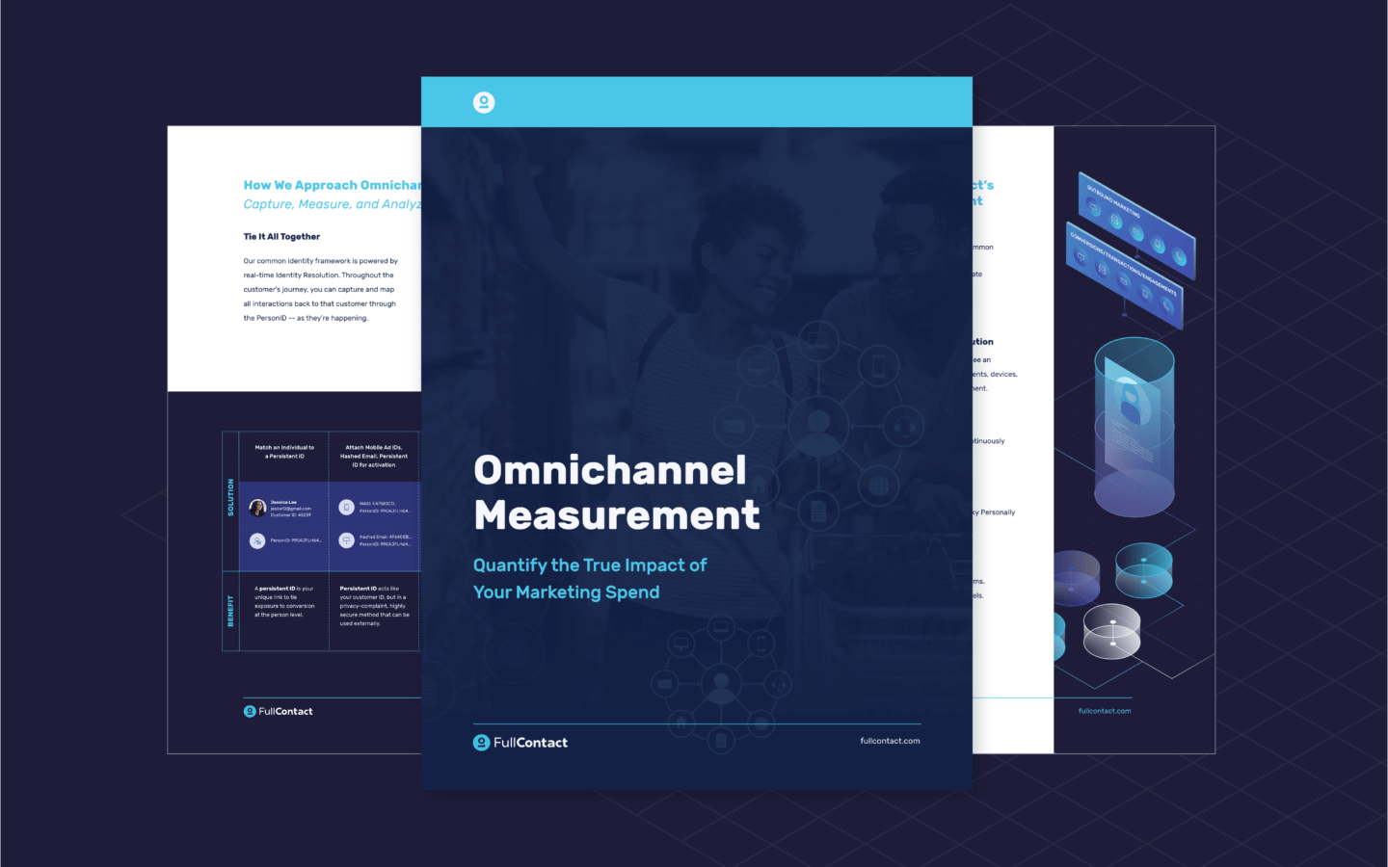Viewport: 1388px width, 867px height.
Task: Click the central person icon in the upper network diagram
Action: [818, 423]
